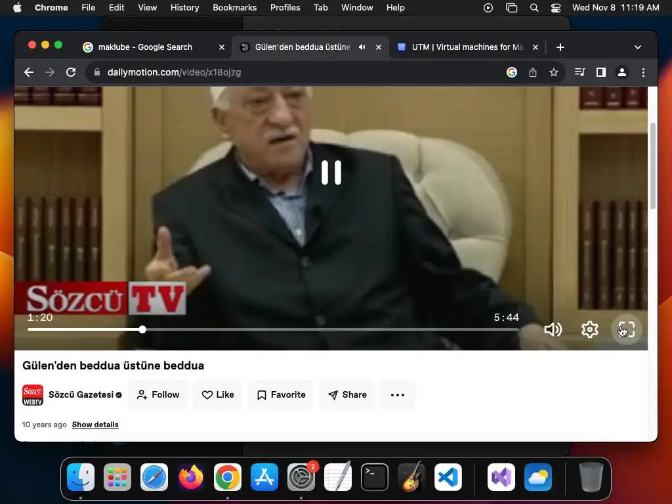Launch GarageBand from the Dock

point(411,477)
